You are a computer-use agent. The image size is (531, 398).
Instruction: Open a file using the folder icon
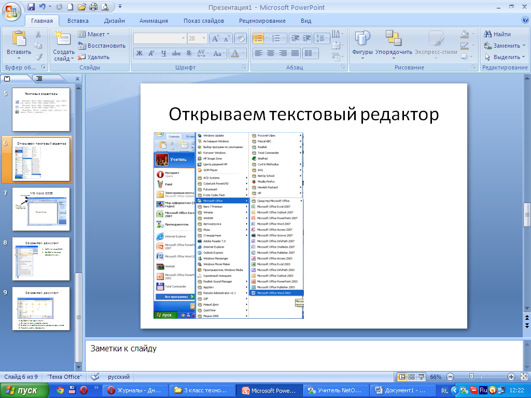click(81, 7)
